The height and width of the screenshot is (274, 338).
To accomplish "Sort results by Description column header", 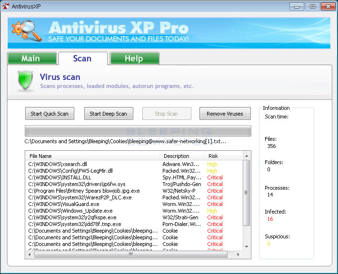I will click(x=182, y=156).
